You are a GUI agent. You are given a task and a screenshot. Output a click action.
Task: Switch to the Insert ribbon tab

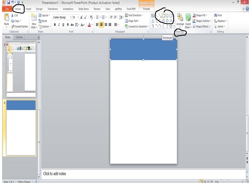[x=28, y=9]
